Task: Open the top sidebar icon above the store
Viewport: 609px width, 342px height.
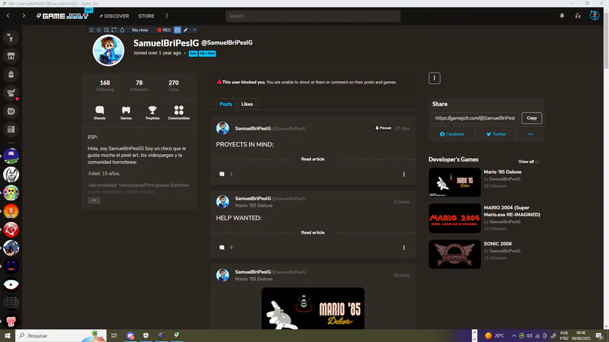Action: [11, 38]
